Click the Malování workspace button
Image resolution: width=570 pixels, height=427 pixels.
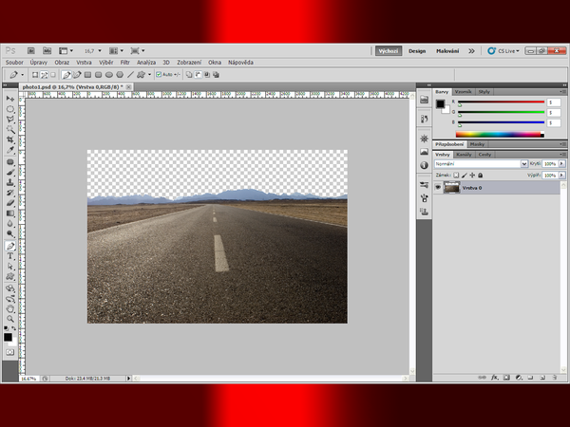(x=447, y=50)
